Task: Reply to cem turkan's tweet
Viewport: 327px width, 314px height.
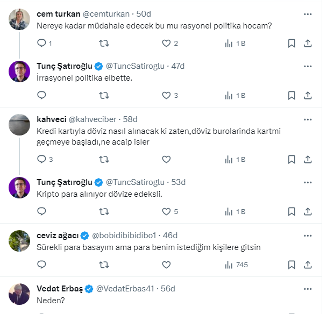Action: (42, 43)
